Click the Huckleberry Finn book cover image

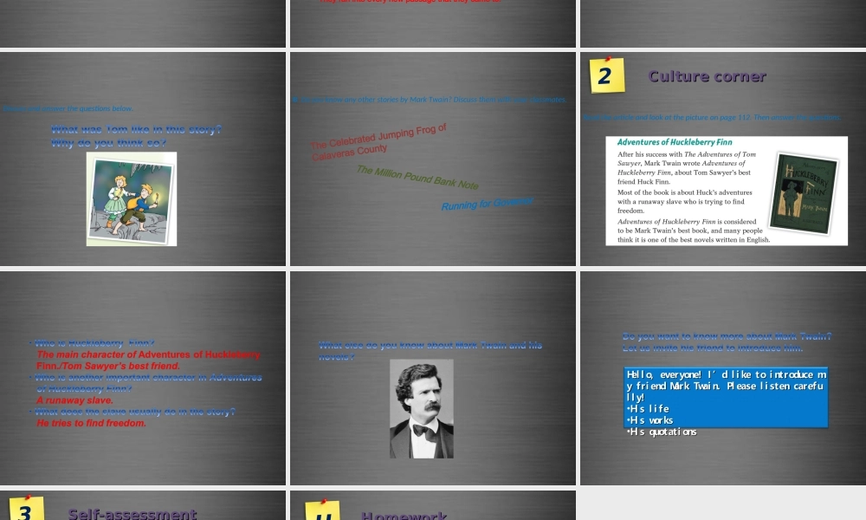[805, 190]
